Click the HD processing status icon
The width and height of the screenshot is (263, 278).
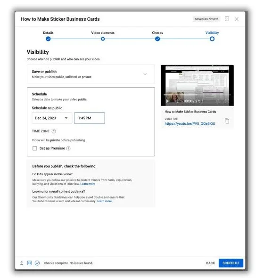[29, 263]
